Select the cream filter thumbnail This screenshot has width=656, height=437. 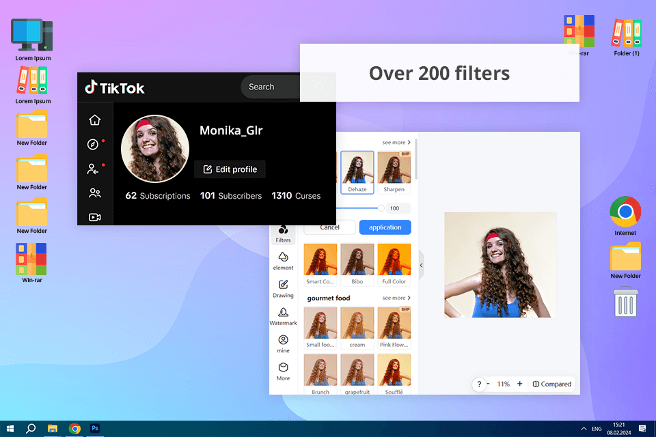pyautogui.click(x=357, y=328)
